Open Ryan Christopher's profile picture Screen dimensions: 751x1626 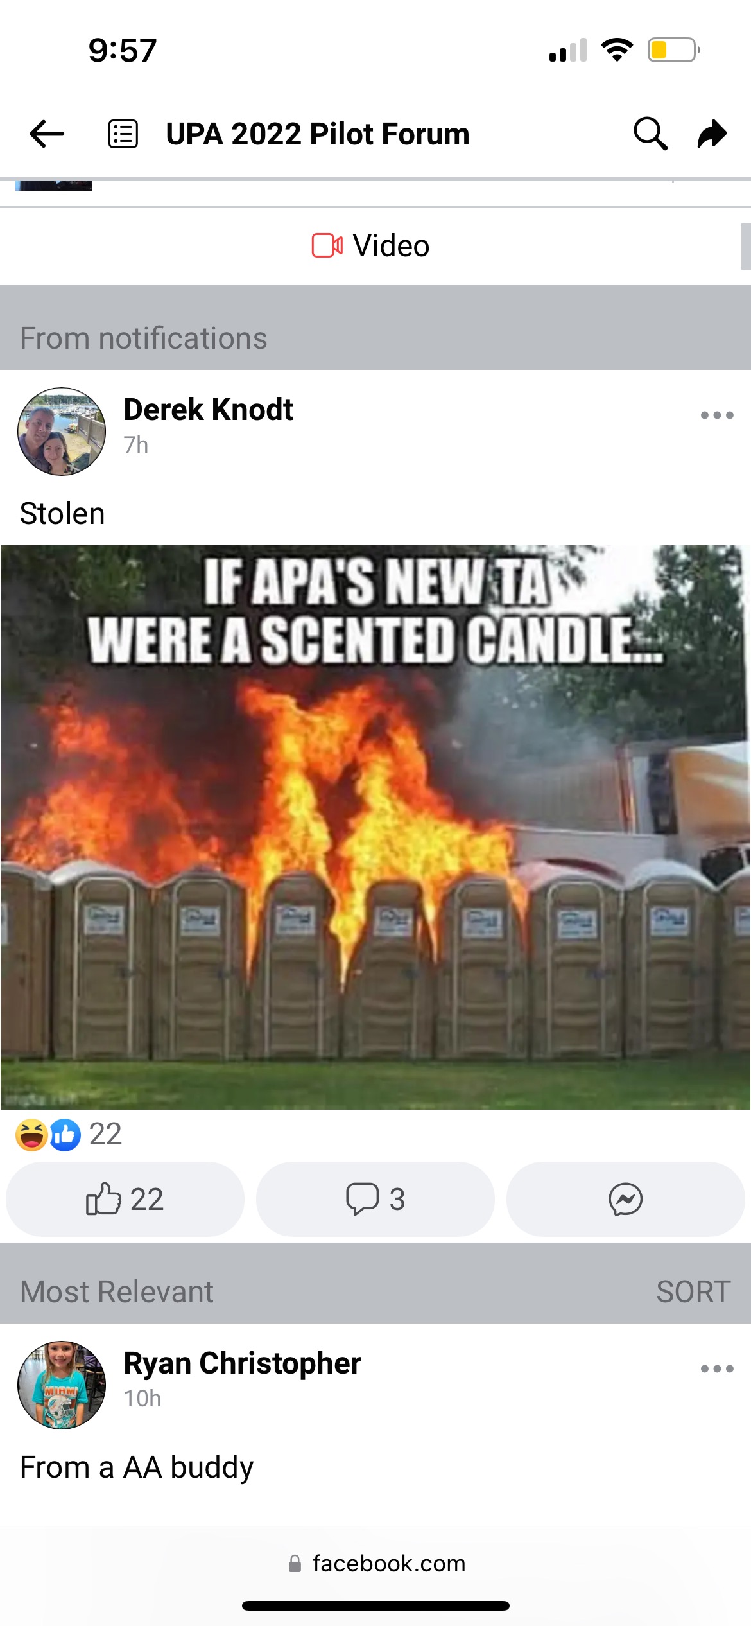(x=62, y=1385)
